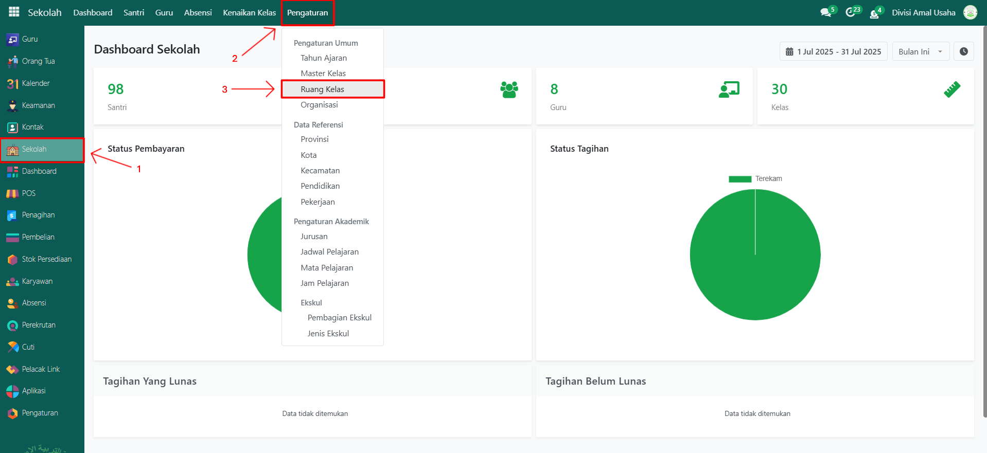Open the POS app in sidebar
The height and width of the screenshot is (453, 987).
point(28,193)
